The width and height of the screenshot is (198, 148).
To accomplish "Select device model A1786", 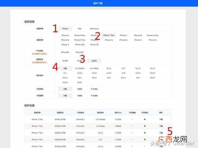I will tap(65, 61).
